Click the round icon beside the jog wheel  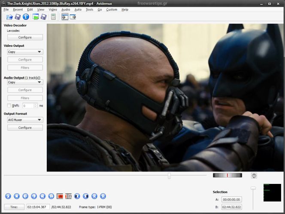click(x=254, y=175)
